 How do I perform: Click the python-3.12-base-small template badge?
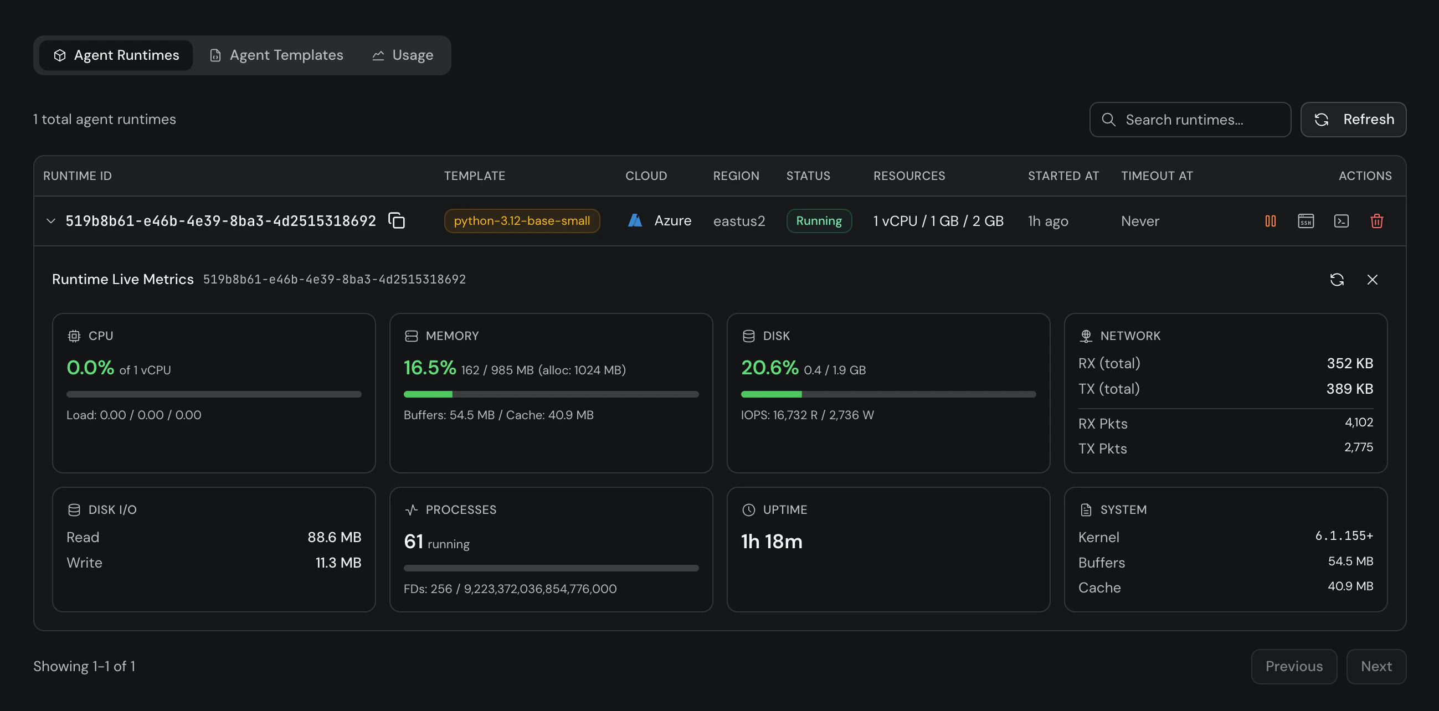522,220
